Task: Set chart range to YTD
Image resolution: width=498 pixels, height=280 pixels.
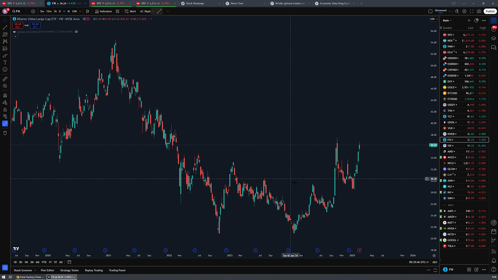Action: (44, 262)
